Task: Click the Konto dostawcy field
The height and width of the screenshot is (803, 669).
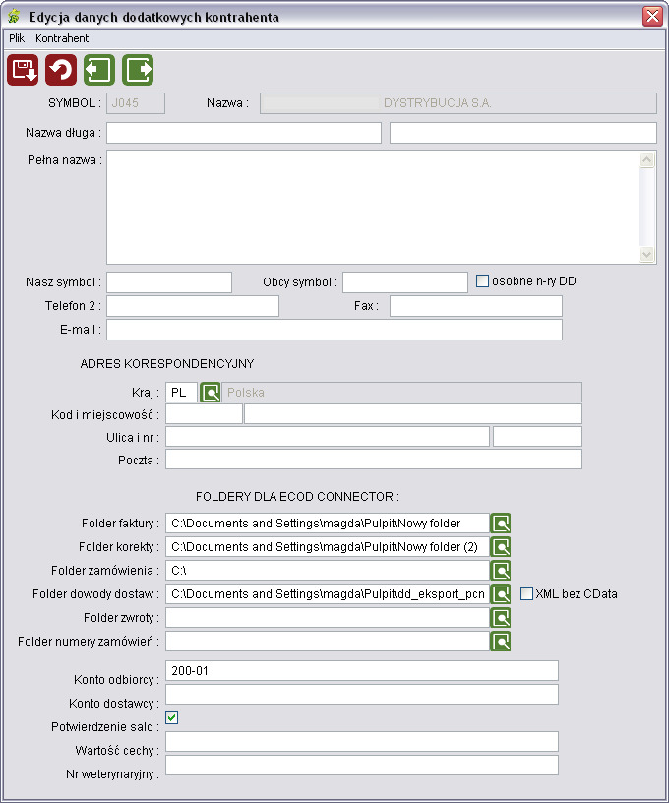Action: coord(362,695)
